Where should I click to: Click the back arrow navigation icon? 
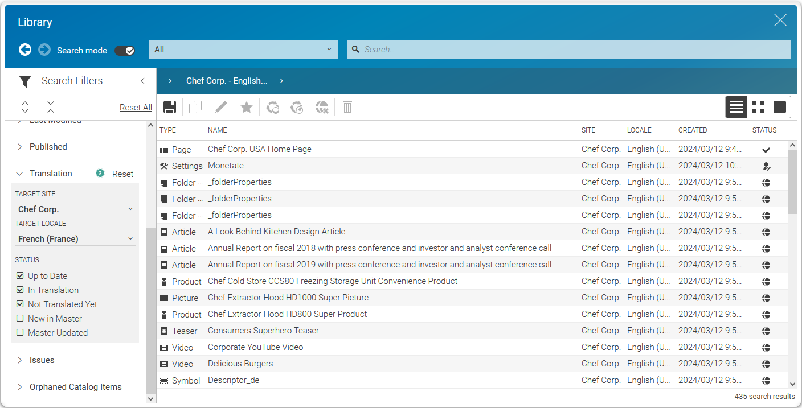point(25,50)
